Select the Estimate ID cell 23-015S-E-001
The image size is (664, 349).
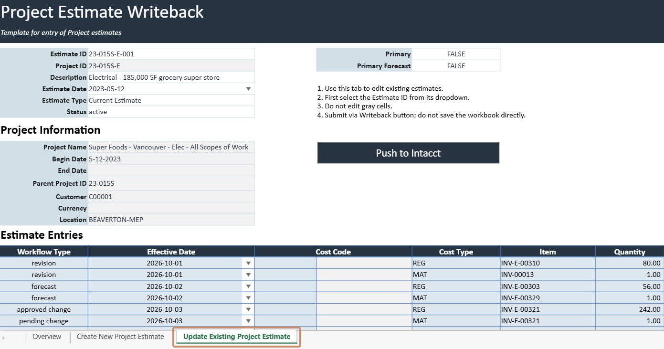pos(171,54)
